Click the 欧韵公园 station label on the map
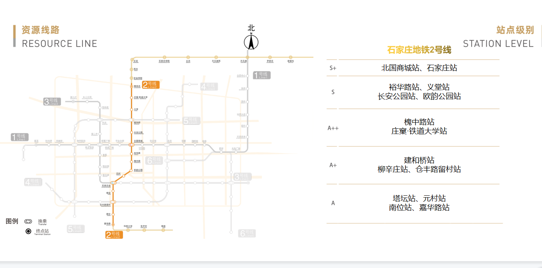This screenshot has width=542, height=268. coord(139,170)
